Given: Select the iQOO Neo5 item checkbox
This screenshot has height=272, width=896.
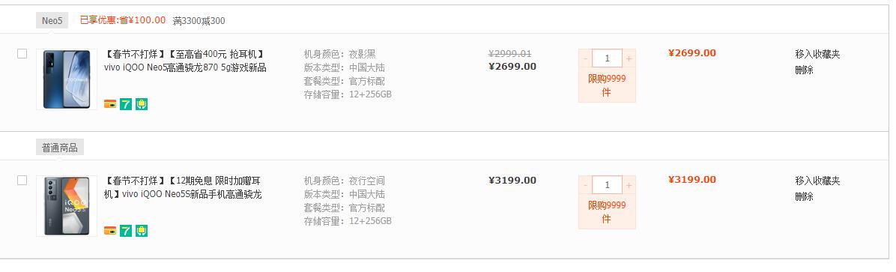Looking at the screenshot, I should coord(22,54).
